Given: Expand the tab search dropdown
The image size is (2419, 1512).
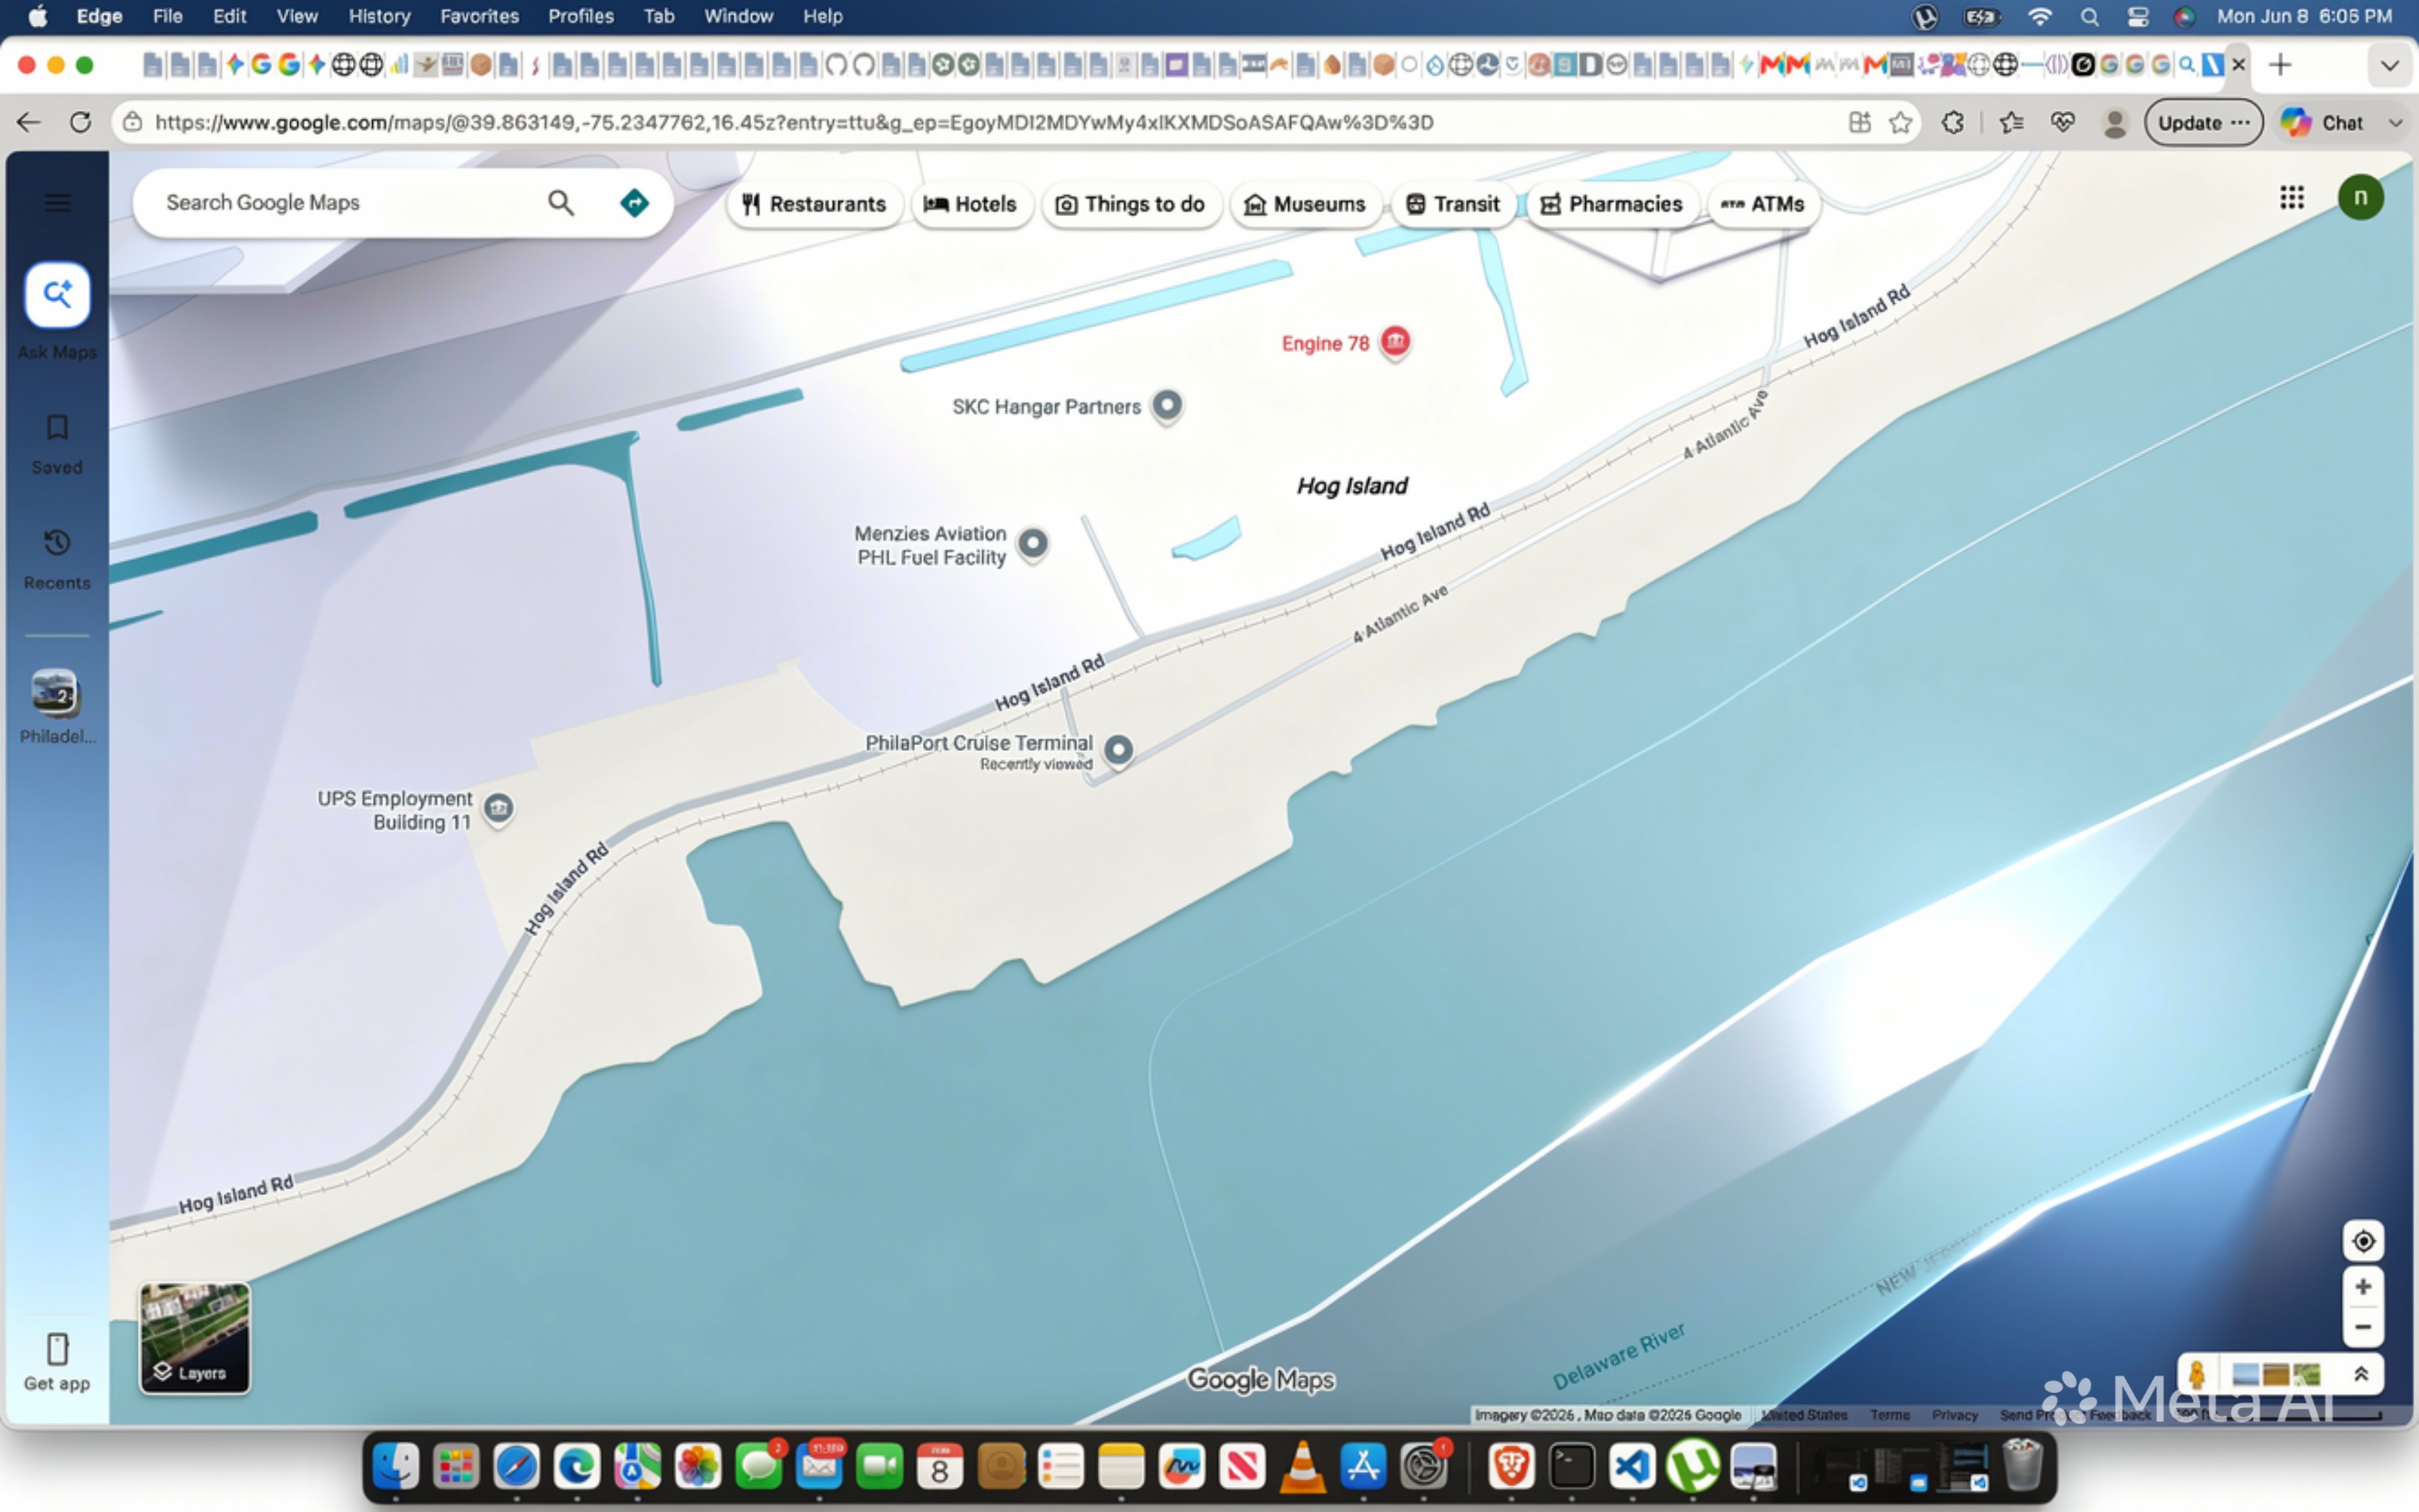Looking at the screenshot, I should (x=2389, y=65).
